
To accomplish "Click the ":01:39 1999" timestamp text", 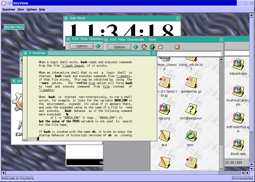I will click(234, 163).
